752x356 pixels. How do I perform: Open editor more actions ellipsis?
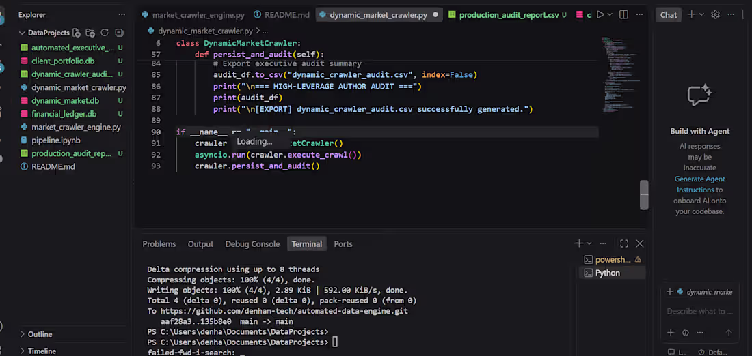tap(639, 15)
